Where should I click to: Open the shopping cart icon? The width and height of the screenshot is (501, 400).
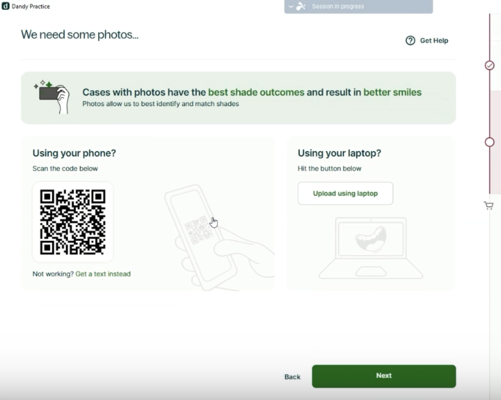(x=489, y=205)
